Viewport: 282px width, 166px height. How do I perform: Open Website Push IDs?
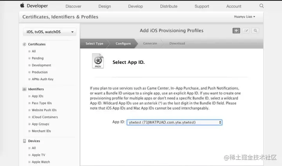coord(44,110)
